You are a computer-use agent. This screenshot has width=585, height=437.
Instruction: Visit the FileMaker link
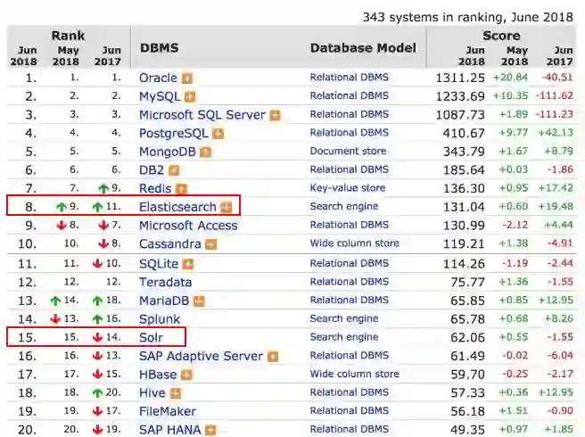168,411
